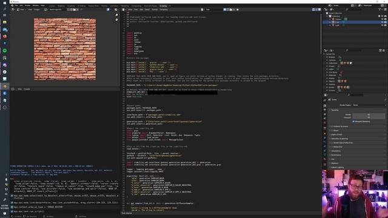Open Spotify from the taskbar

pos(5,50)
